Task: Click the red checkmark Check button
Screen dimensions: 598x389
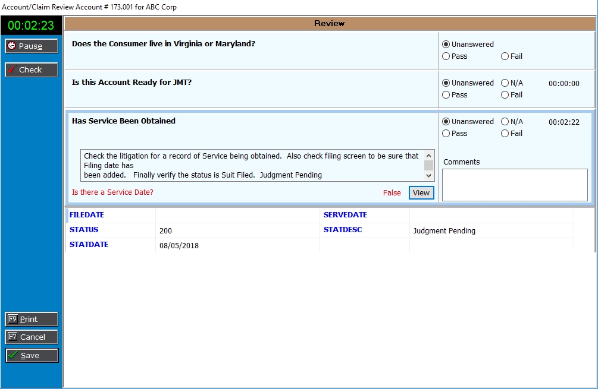Action: click(32, 70)
